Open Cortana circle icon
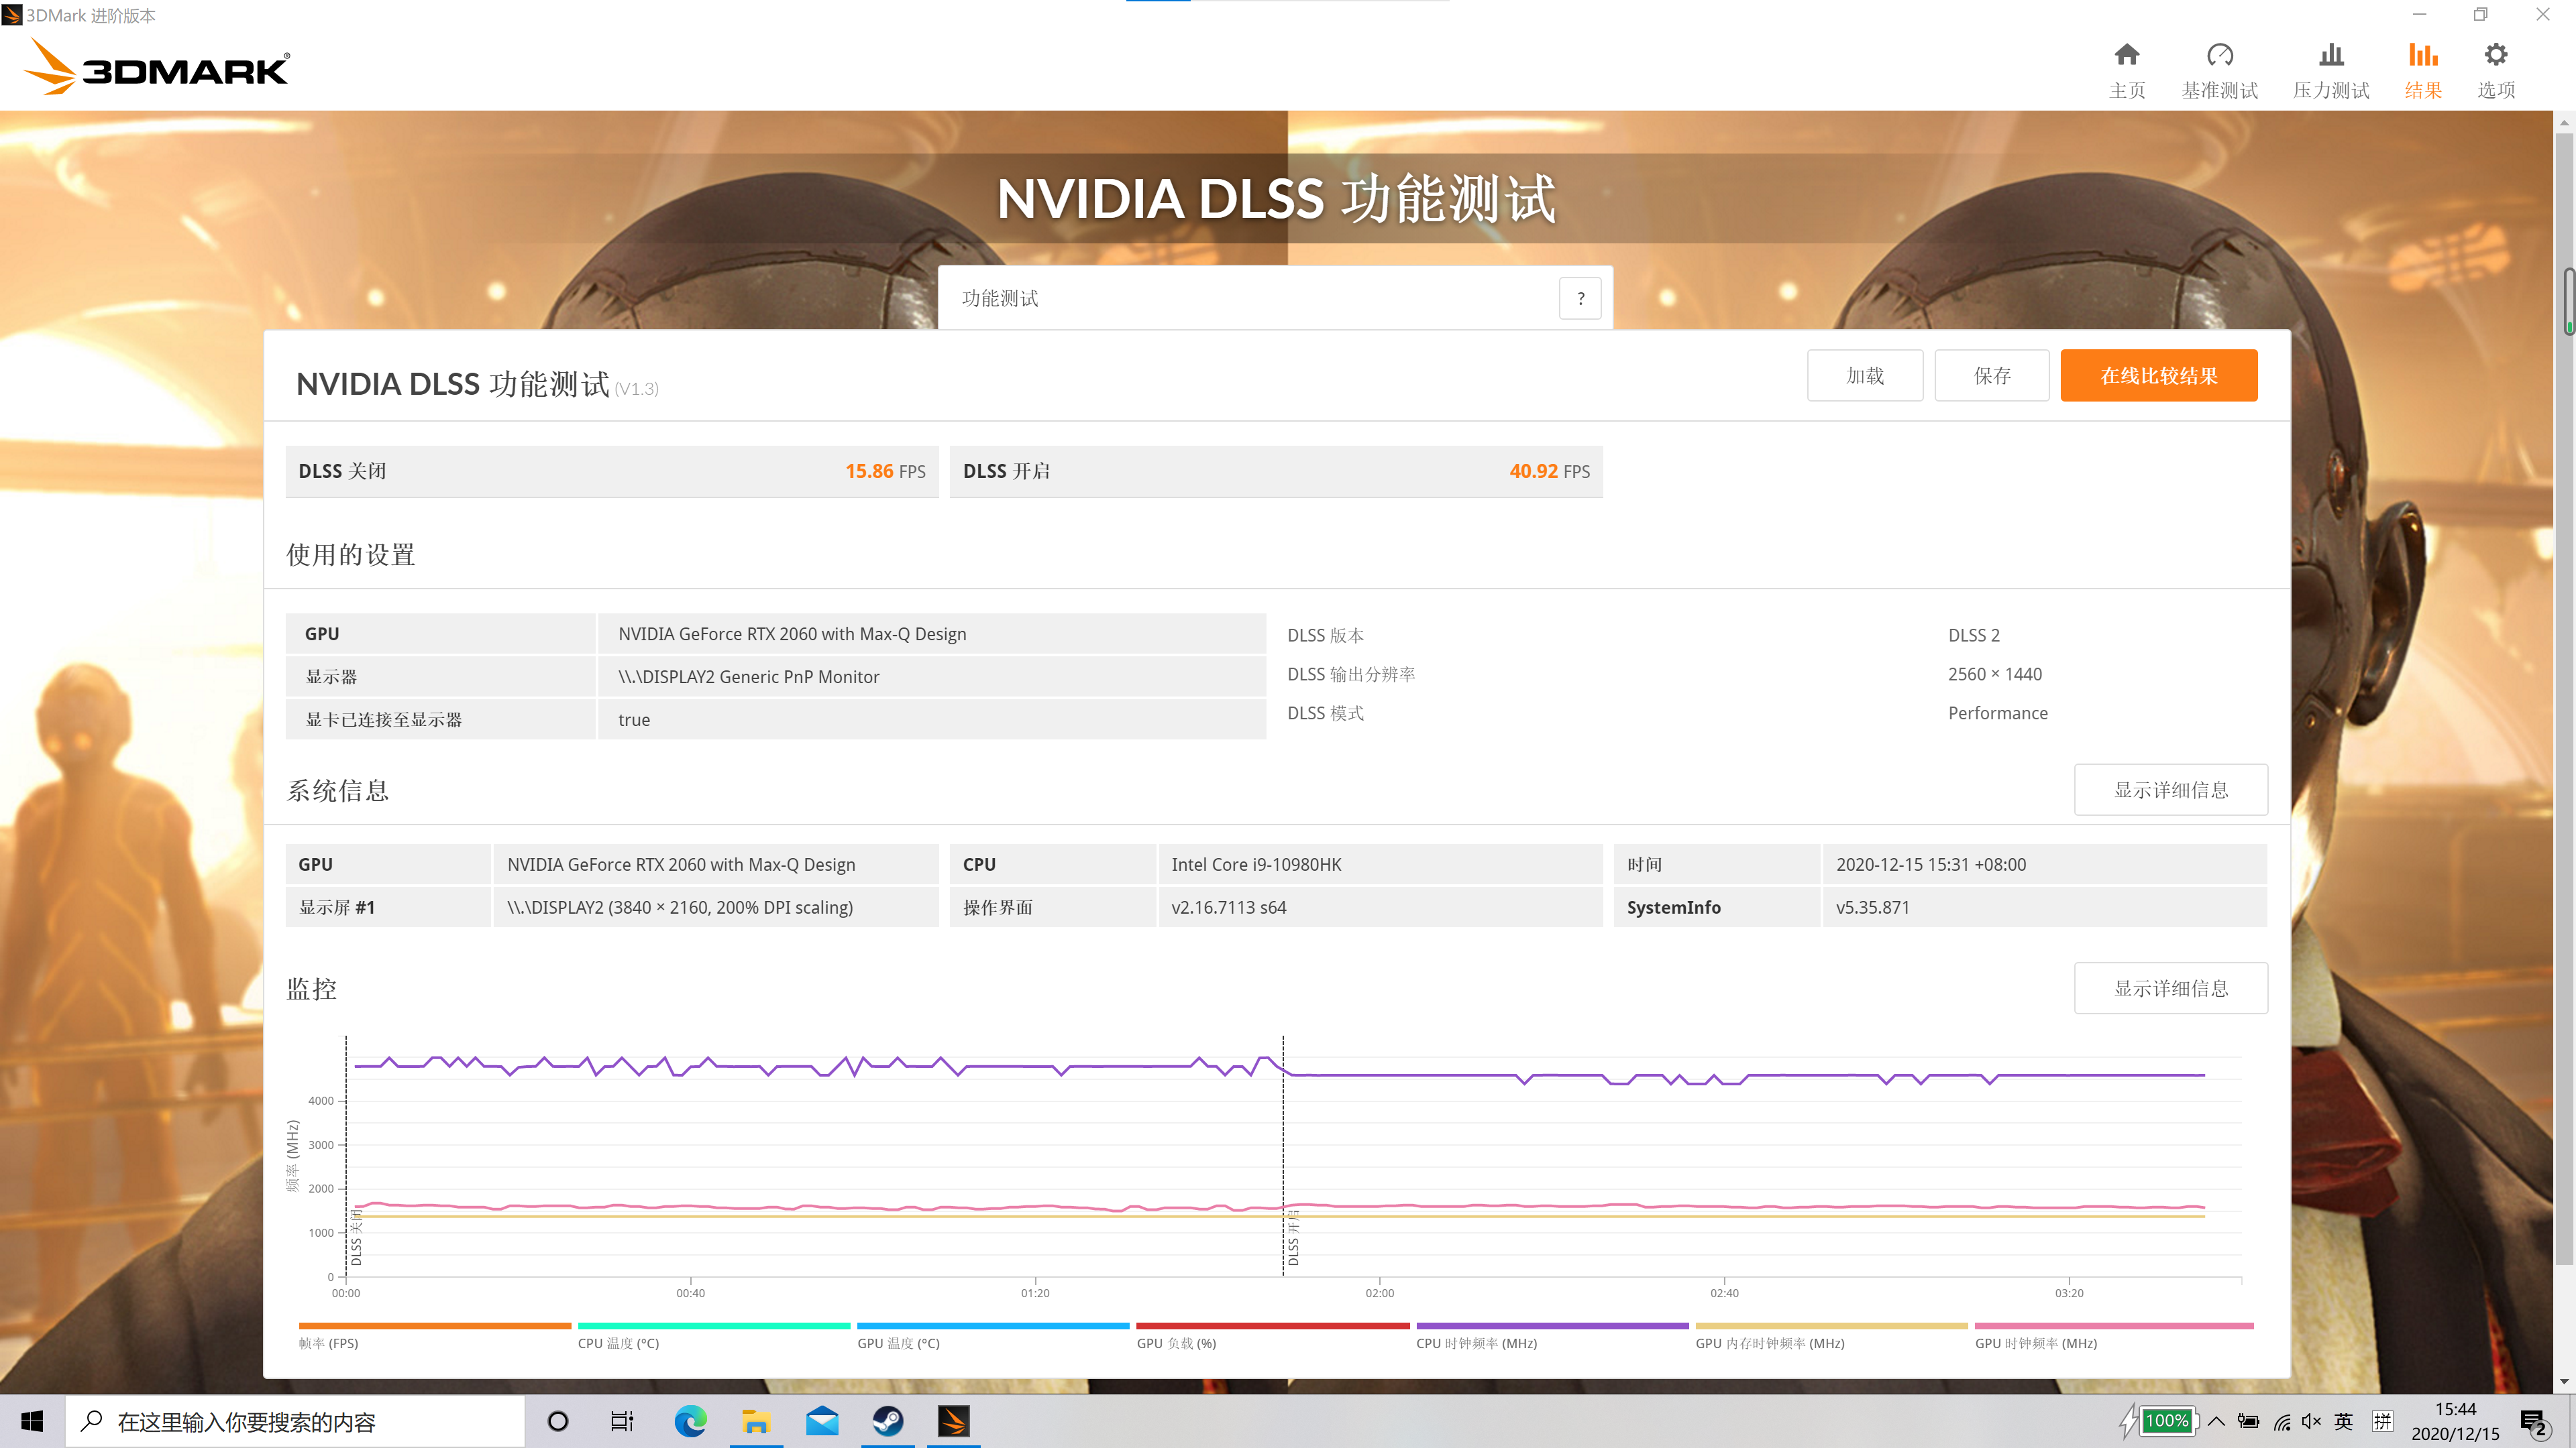Viewport: 2576px width, 1448px height. 558,1421
